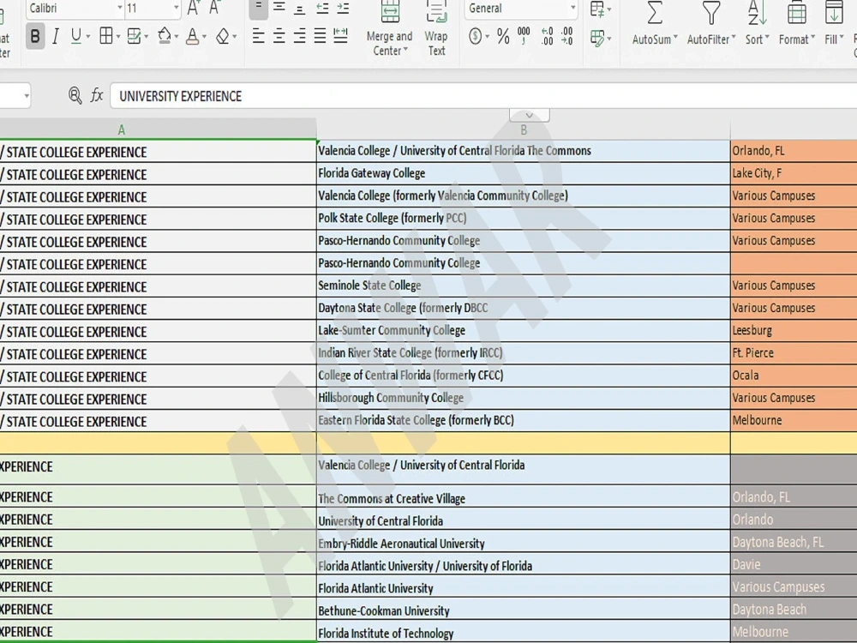This screenshot has height=643, width=857.
Task: Open the table style icon with brush
Action: click(x=597, y=38)
